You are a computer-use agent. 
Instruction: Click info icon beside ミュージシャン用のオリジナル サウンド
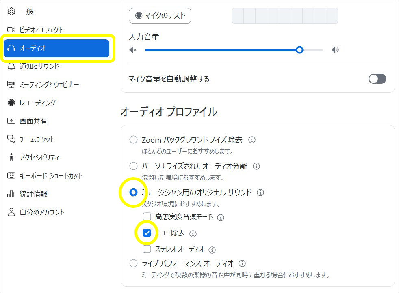tap(260, 192)
